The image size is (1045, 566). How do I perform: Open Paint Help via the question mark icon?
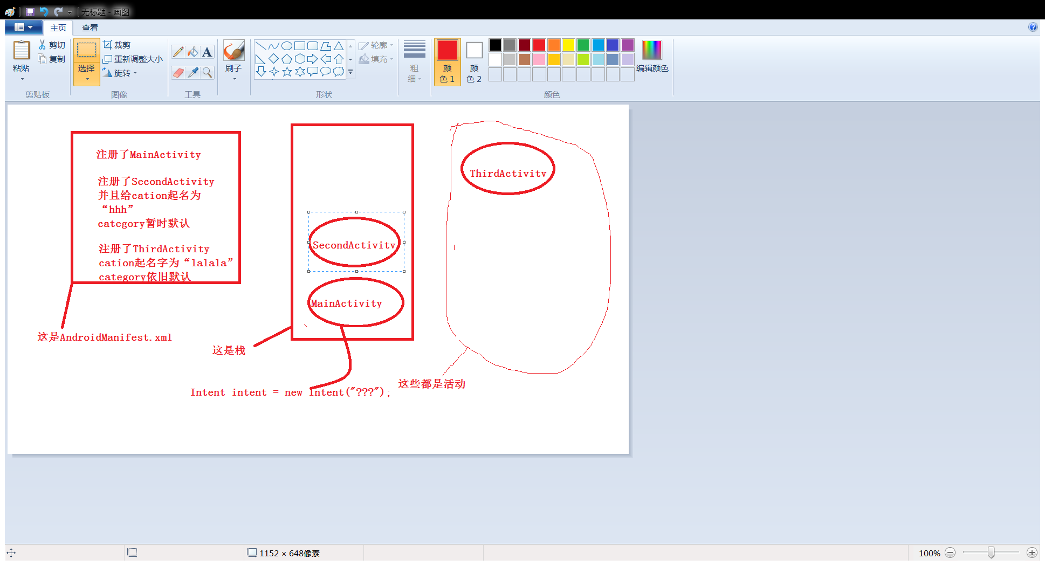pyautogui.click(x=1033, y=27)
